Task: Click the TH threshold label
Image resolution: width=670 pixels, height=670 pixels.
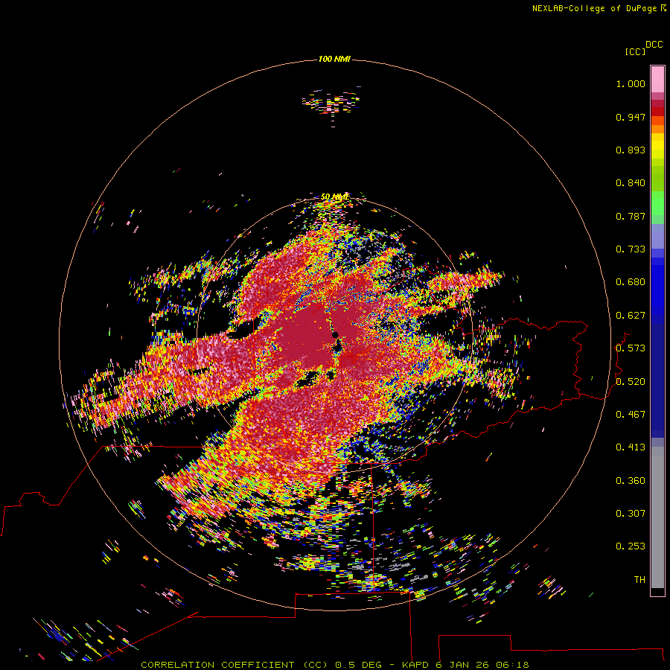Action: (639, 579)
